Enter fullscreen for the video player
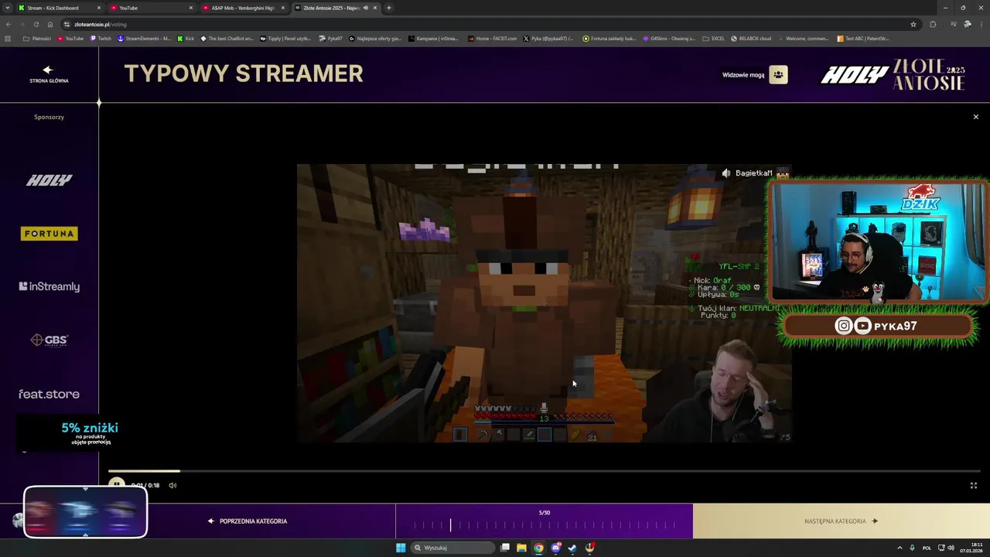 (x=974, y=486)
